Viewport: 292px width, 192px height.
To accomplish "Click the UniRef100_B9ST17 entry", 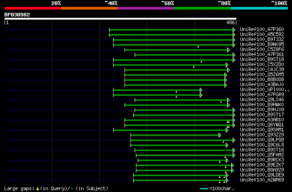I will pos(262,115).
